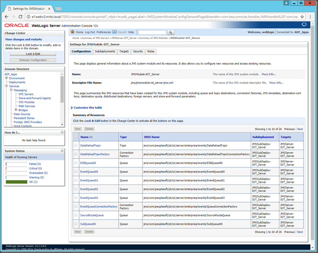318x253 pixels.
Task: Check the ESBQueue00 row checkbox
Action: (76, 163)
